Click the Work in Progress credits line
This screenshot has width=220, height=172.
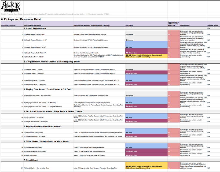[55, 14]
